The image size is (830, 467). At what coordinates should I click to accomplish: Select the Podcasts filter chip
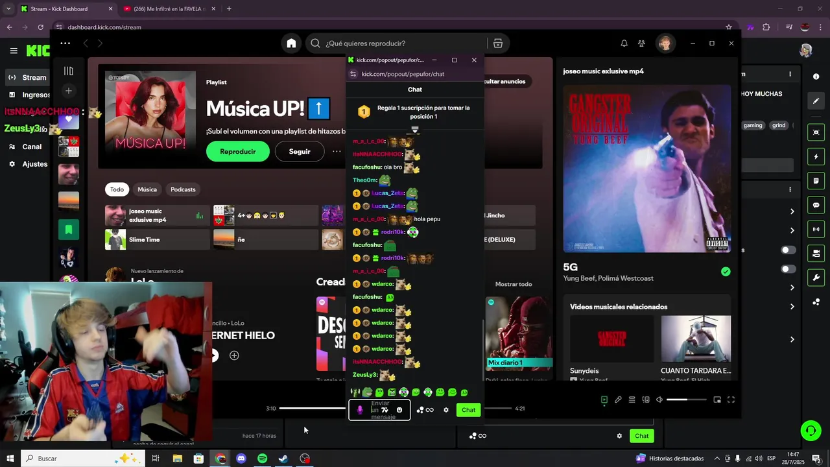(183, 189)
